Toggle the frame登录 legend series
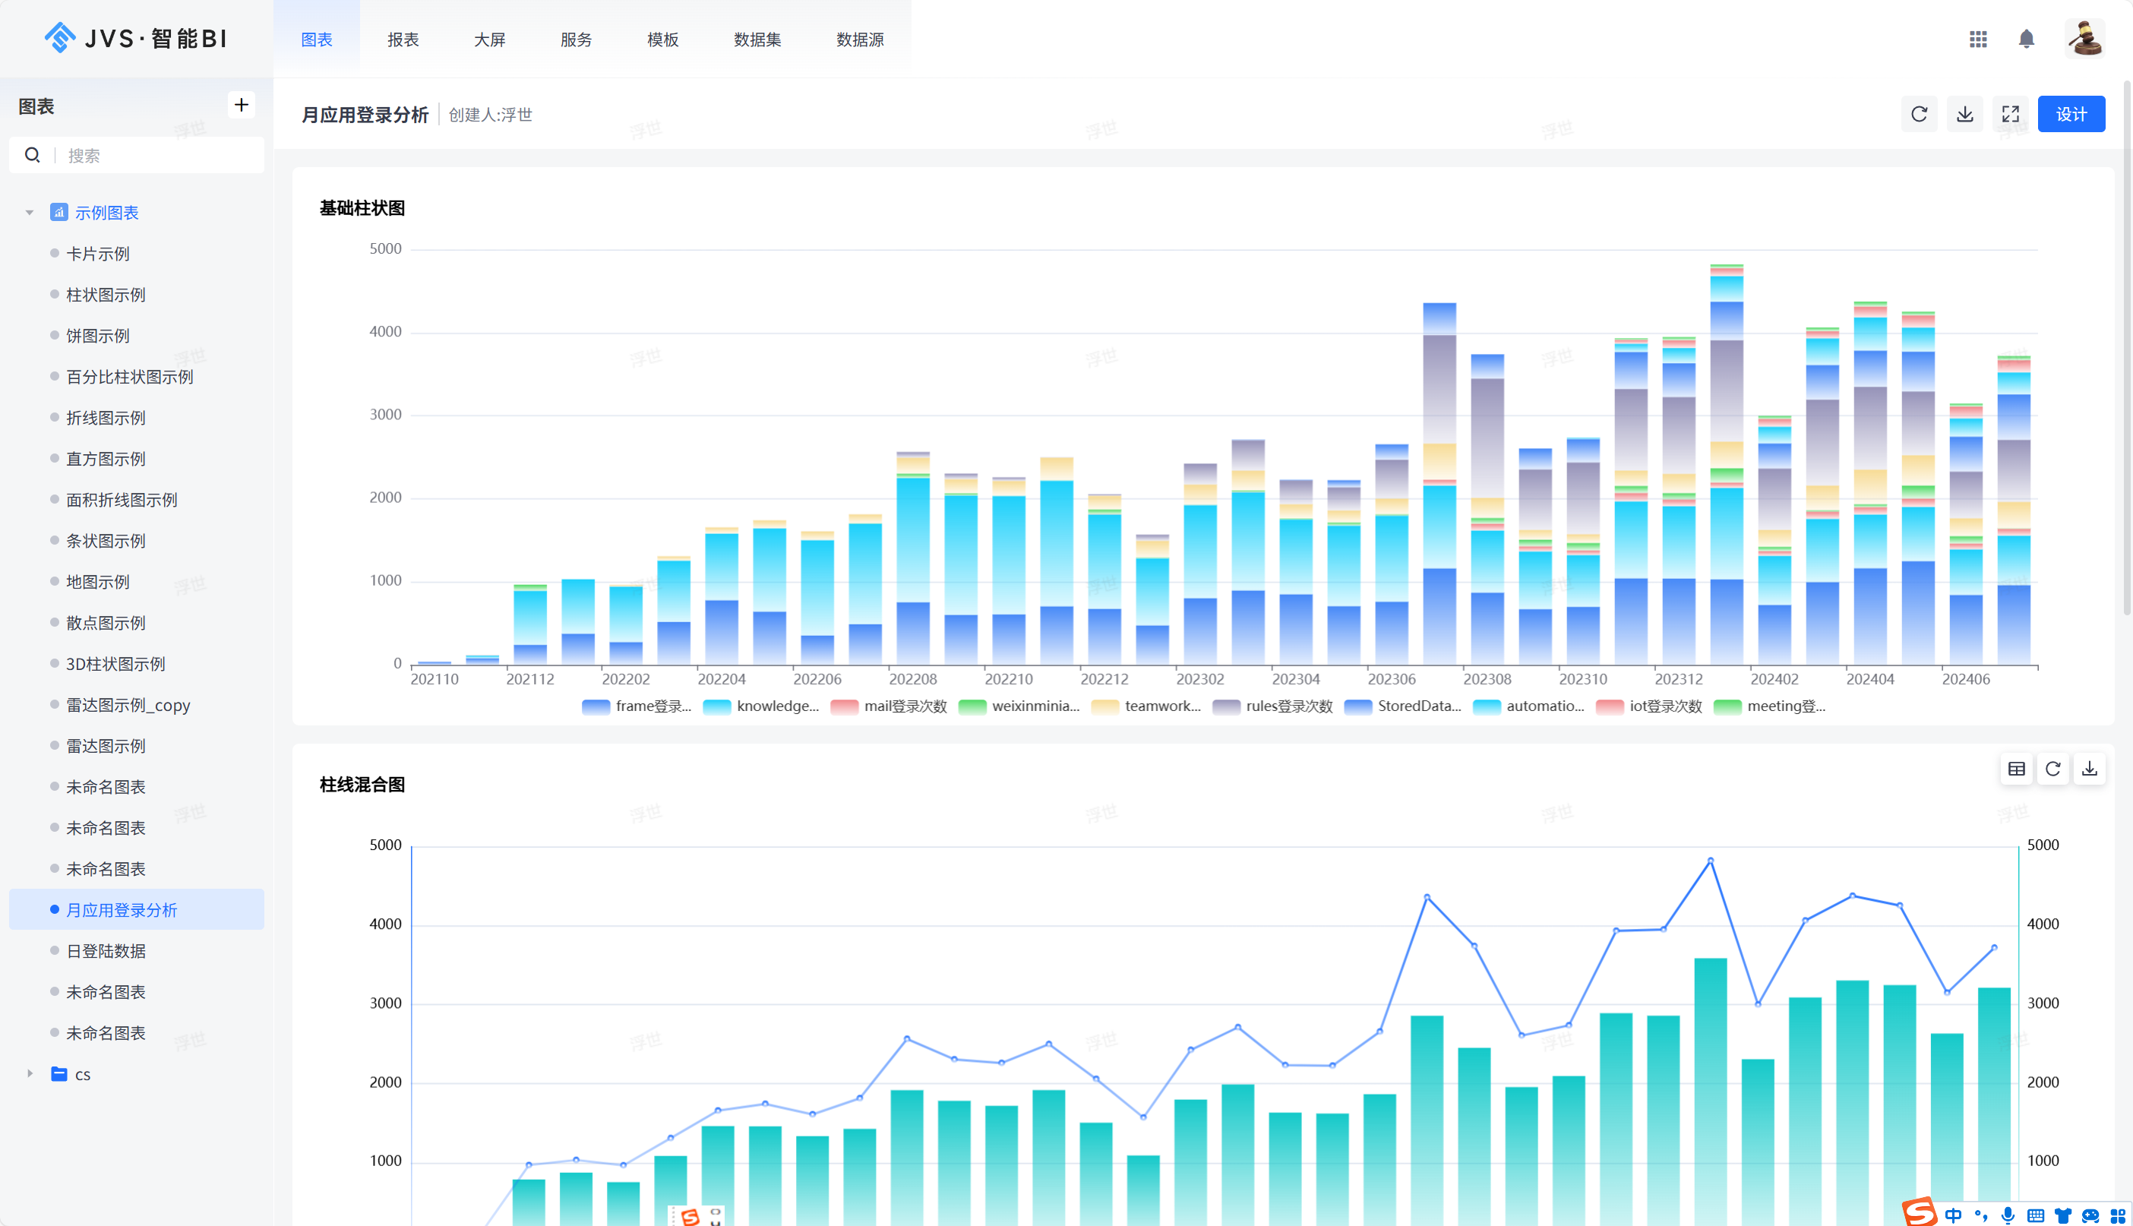The height and width of the screenshot is (1226, 2133). pyautogui.click(x=637, y=706)
